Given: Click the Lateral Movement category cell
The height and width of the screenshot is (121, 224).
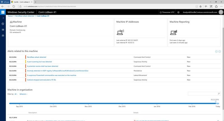Looking at the screenshot, I should (x=140, y=75).
